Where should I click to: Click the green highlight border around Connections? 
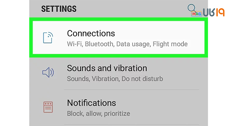coord(119,19)
